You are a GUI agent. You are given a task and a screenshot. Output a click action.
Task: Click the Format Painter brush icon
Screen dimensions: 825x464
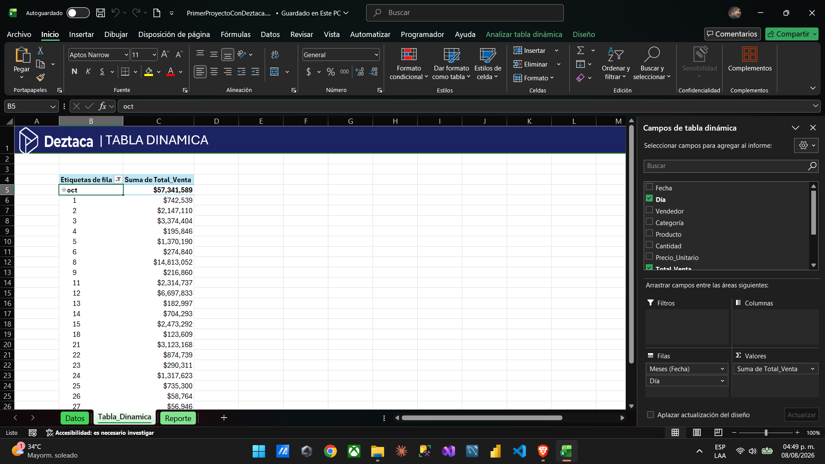click(x=40, y=78)
